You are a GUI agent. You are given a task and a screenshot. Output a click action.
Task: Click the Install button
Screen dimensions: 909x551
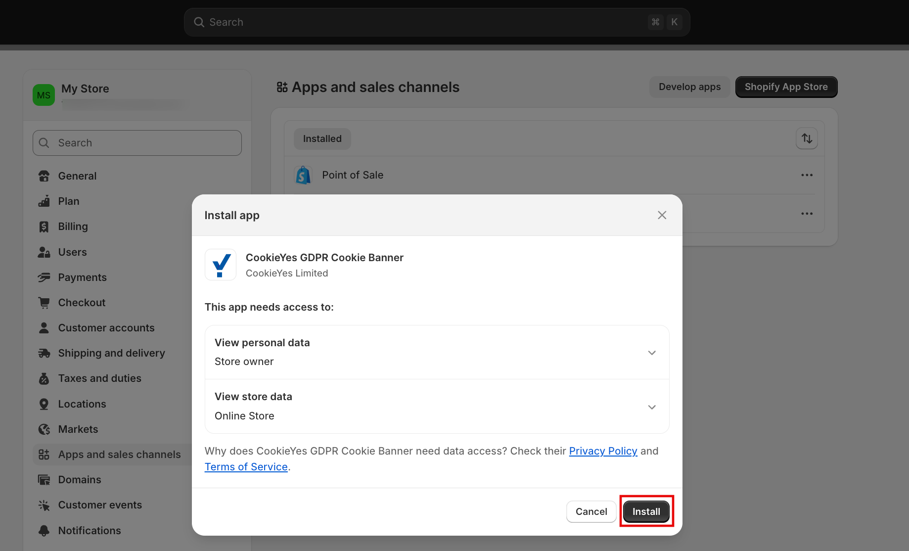[646, 511]
